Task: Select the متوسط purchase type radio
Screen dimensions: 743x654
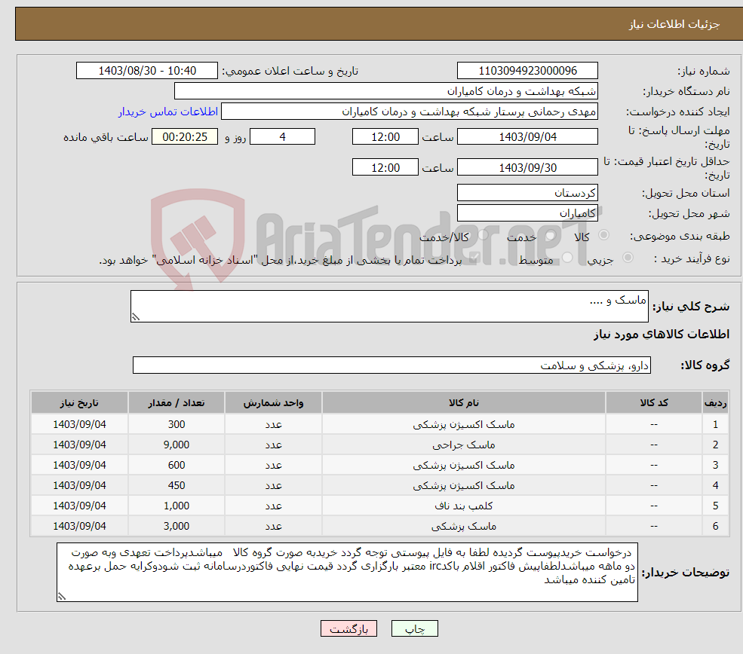Action: coord(567,258)
